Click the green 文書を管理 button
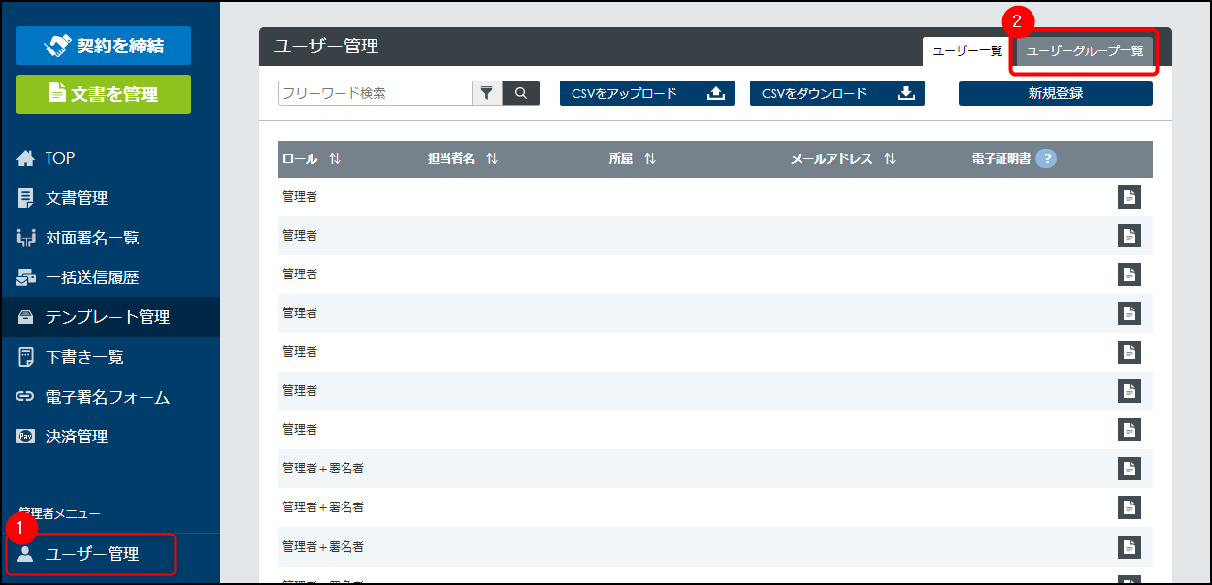The image size is (1212, 585). [x=104, y=94]
